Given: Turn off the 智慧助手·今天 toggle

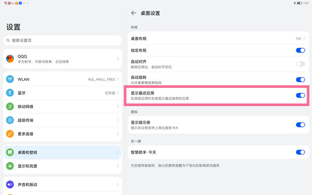Looking at the screenshot, I should (x=300, y=152).
